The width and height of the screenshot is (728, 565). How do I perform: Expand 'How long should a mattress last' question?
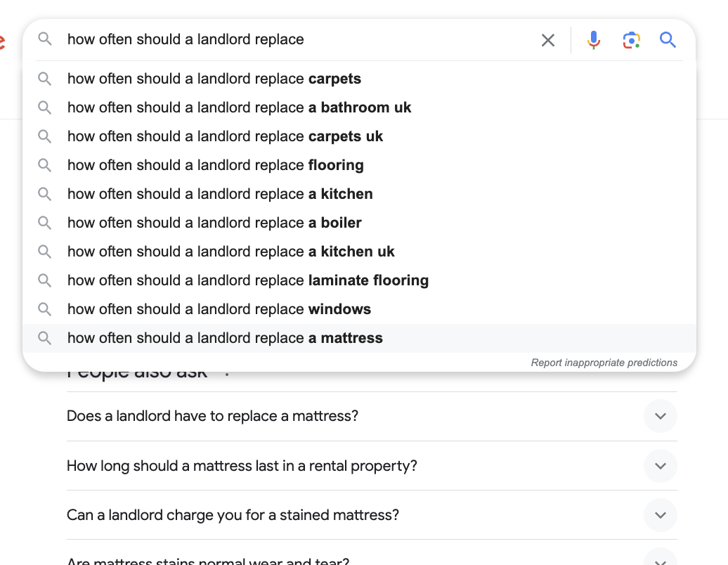click(x=660, y=466)
